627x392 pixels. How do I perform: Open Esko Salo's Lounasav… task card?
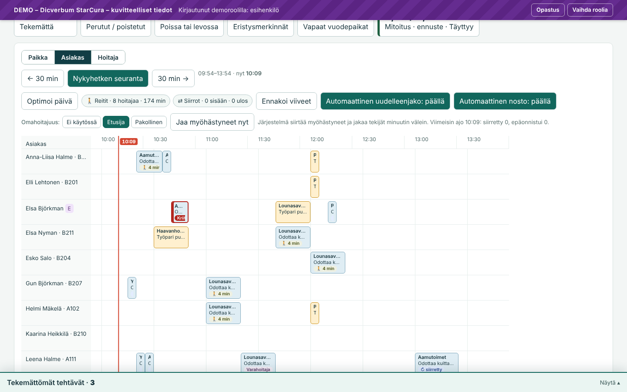pos(328,263)
